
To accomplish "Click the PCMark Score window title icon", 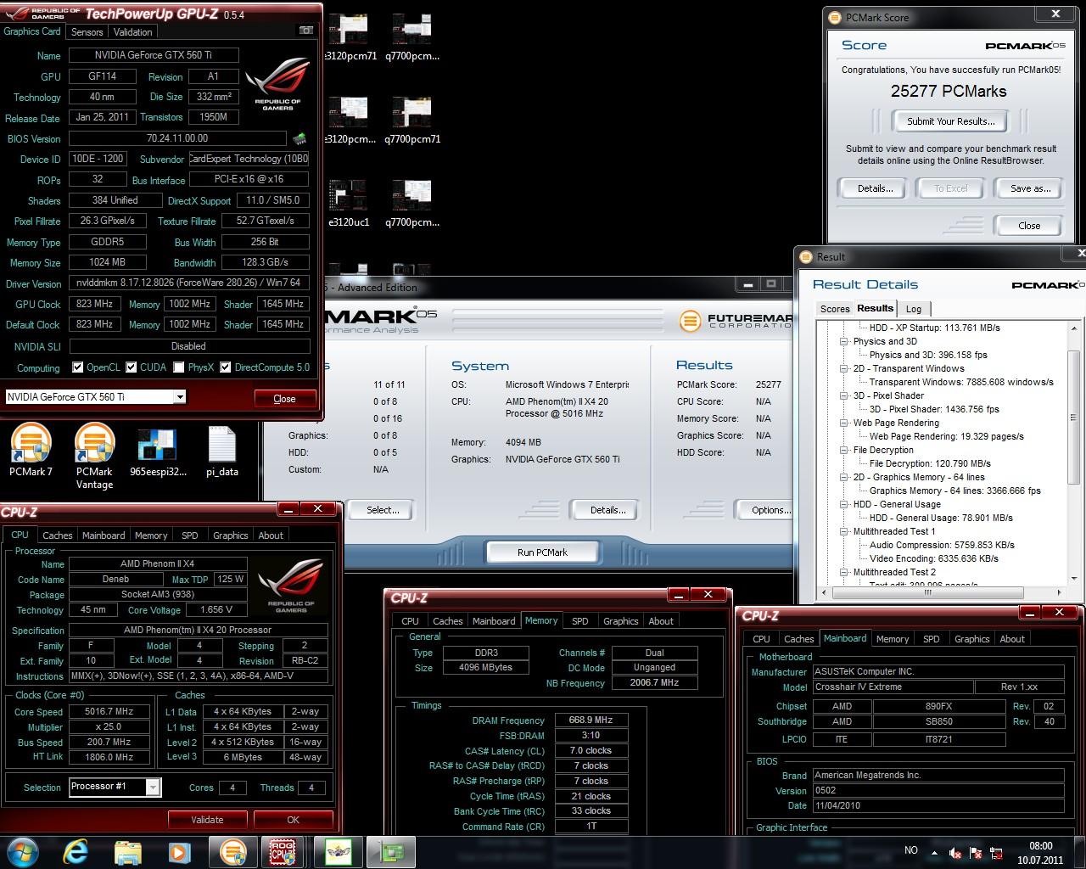I will pyautogui.click(x=835, y=17).
